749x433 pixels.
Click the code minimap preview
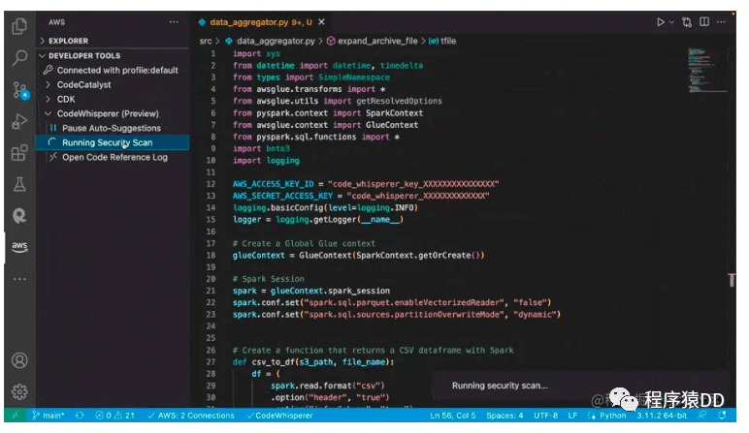tap(707, 70)
